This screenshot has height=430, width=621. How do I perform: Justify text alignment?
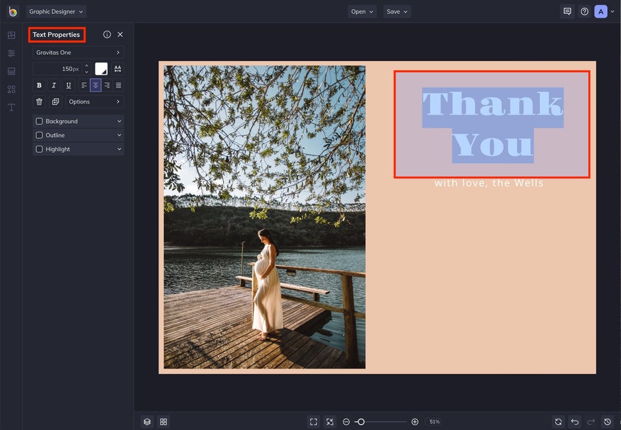pos(118,85)
